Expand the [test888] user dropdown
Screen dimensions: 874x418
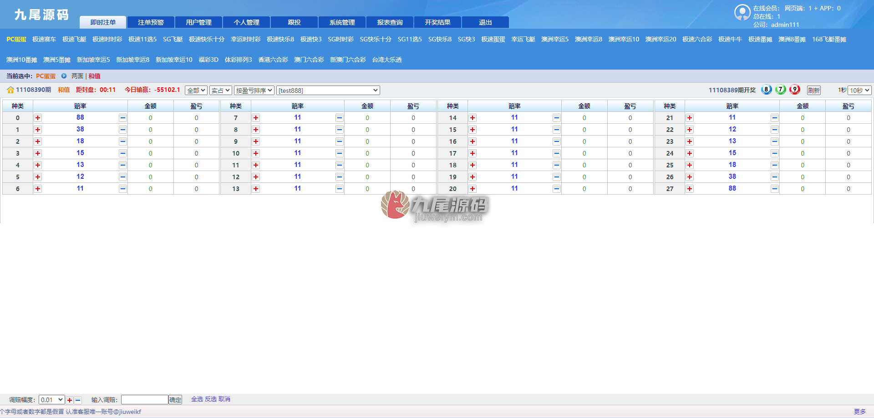pos(328,91)
